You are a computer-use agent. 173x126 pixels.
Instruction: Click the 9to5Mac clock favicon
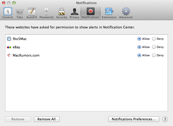9,39
